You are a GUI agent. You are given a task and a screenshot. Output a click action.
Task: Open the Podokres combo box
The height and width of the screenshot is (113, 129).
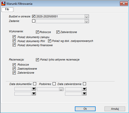(61, 89)
